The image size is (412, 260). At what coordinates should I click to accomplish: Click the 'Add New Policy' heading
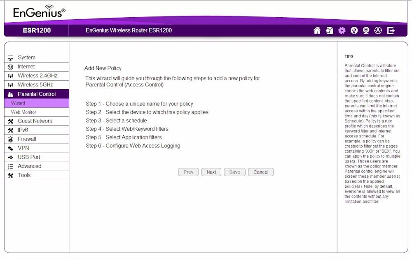click(103, 68)
